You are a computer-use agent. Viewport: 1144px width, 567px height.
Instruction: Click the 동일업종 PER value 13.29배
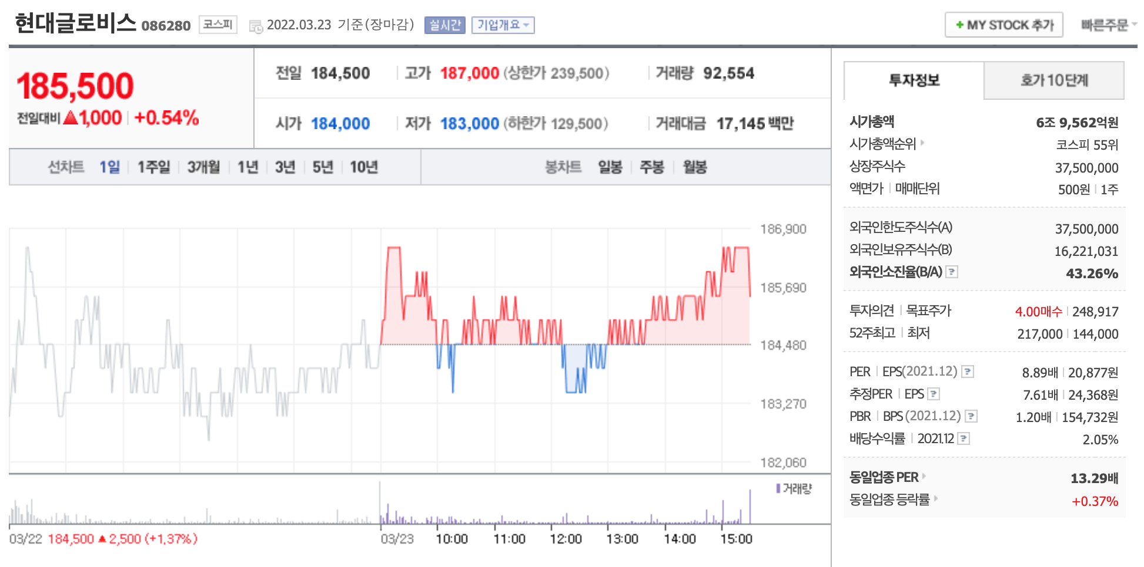tap(1095, 478)
